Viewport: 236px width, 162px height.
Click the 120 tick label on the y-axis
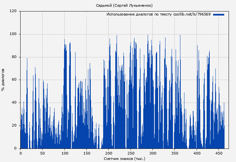(13, 11)
